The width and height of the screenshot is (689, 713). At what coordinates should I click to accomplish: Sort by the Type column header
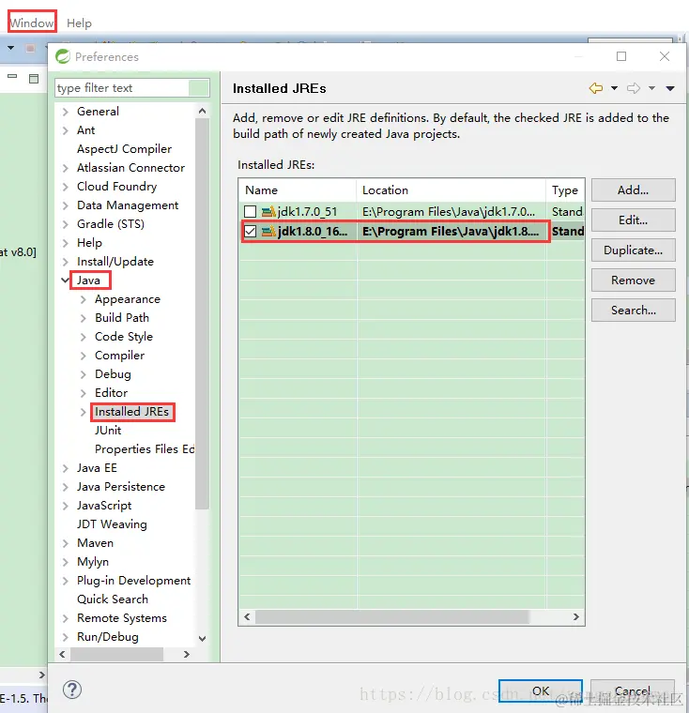pyautogui.click(x=565, y=190)
